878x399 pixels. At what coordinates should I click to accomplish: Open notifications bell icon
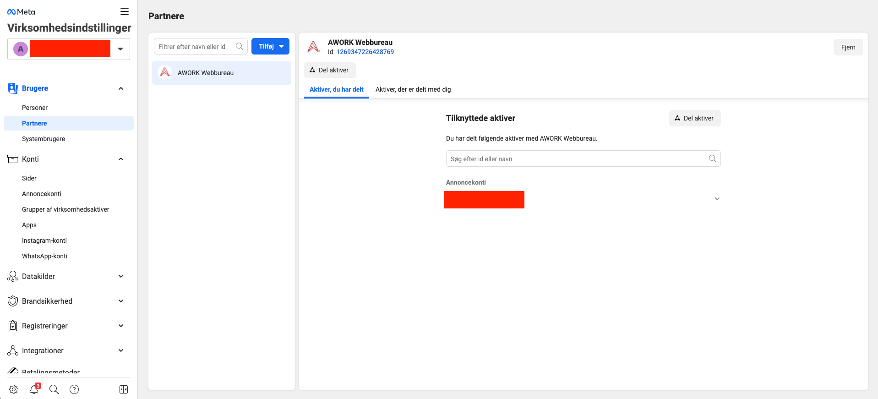pos(34,389)
